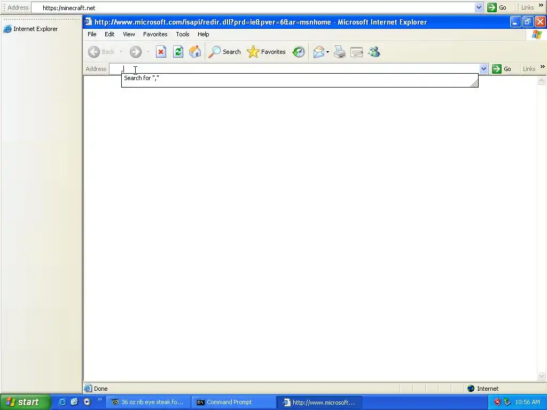Image resolution: width=547 pixels, height=410 pixels.
Task: Switch to the '36 oz rib eye steak' taskbar window
Action: tap(149, 403)
